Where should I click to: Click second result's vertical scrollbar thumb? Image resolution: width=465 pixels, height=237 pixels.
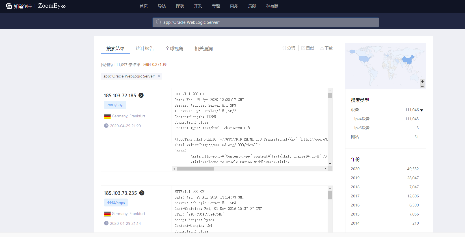330,195
